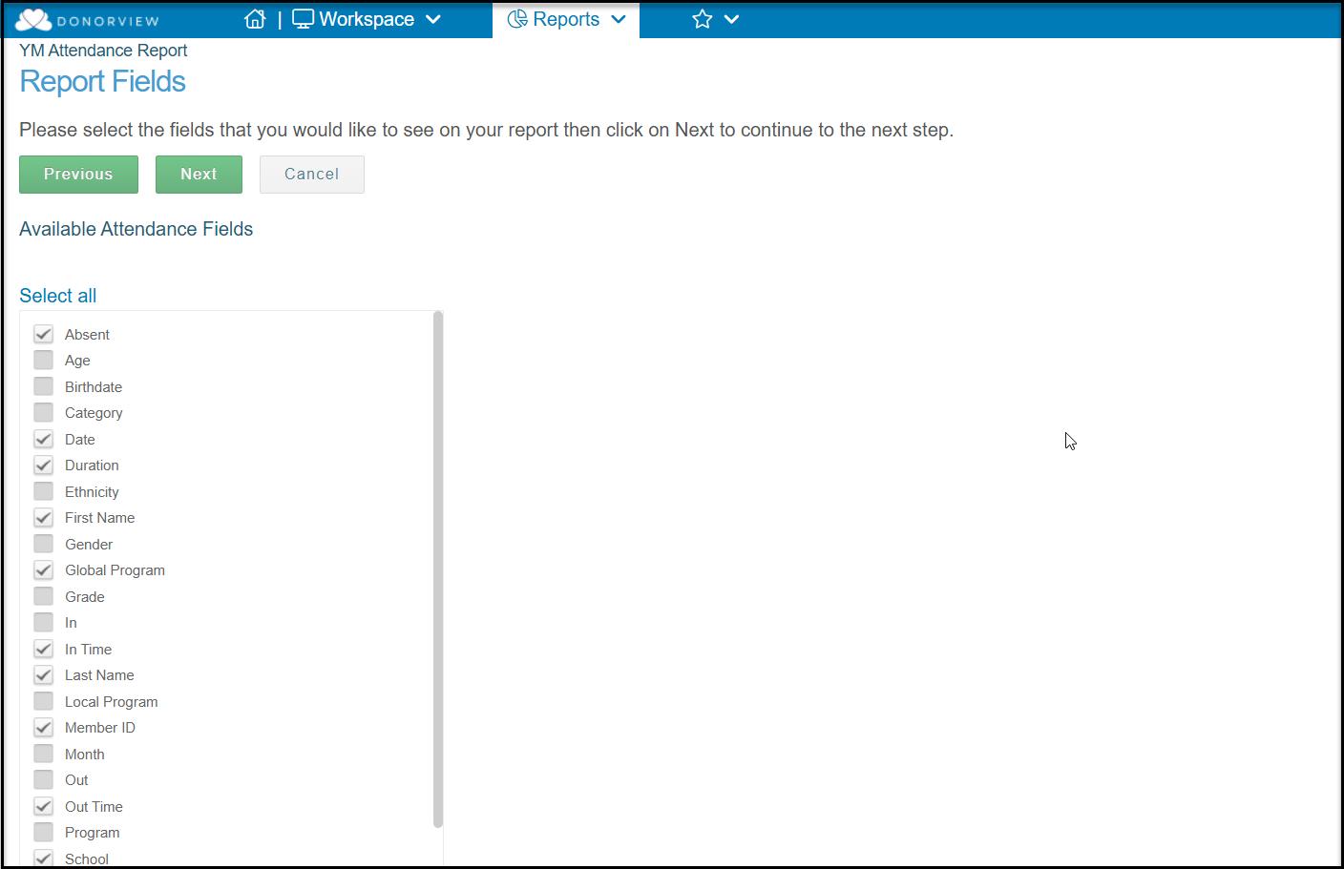Click the Previous button
This screenshot has height=869, width=1344.
[x=78, y=175]
